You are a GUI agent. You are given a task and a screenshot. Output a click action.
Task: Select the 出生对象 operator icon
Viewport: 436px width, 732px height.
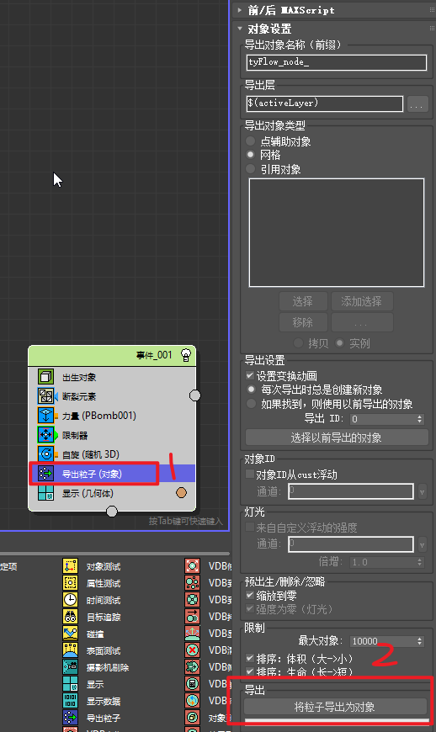(x=45, y=376)
